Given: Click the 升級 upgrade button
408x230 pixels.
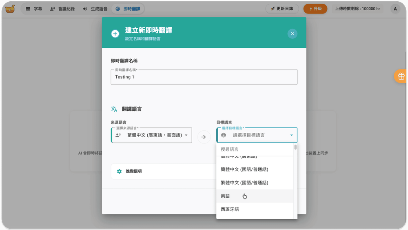Looking at the screenshot, I should [315, 9].
